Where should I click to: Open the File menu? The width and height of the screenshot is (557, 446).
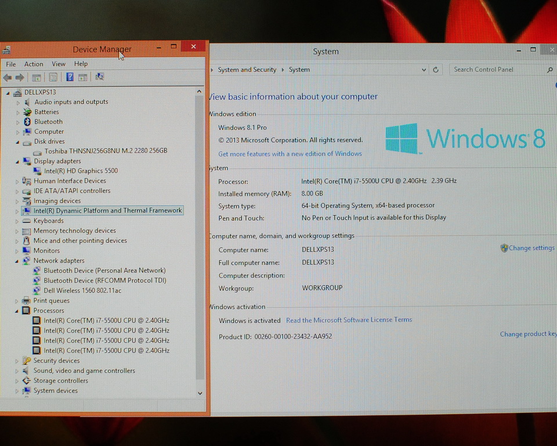(11, 64)
